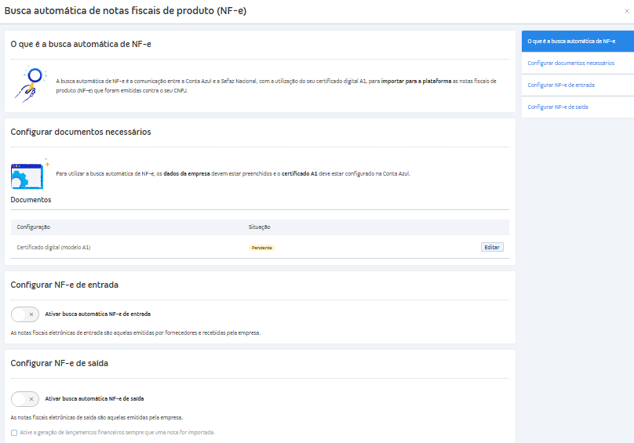Click the 'Pendente' status badge
The height and width of the screenshot is (443, 634).
pyautogui.click(x=261, y=248)
